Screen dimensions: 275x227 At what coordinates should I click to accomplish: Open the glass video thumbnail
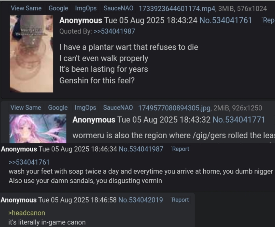tap(31, 54)
